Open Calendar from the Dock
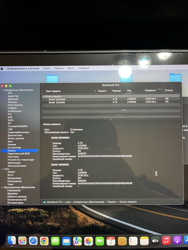 point(111,241)
